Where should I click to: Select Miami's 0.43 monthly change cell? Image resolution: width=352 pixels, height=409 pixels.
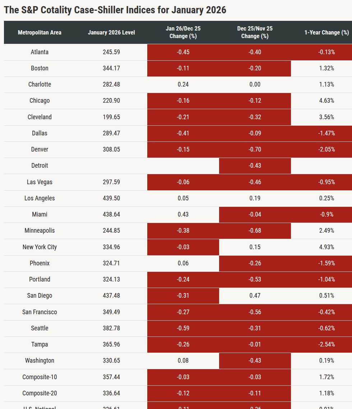click(x=183, y=214)
